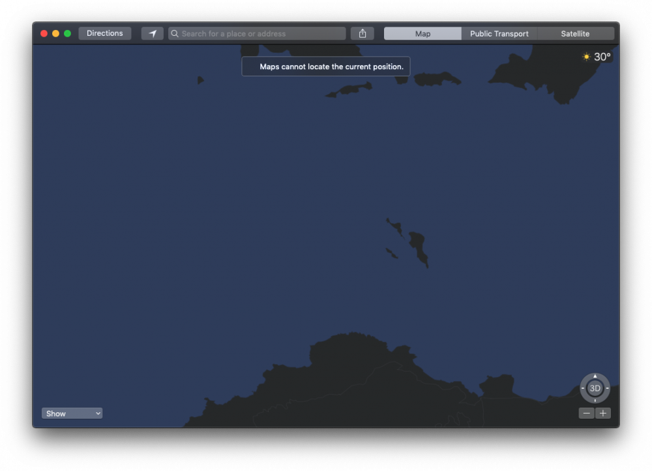
Task: Switch to the Satellite view tab
Action: (576, 34)
